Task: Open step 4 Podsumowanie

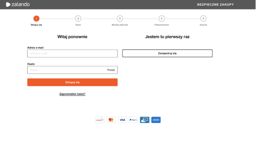Action: (x=162, y=19)
